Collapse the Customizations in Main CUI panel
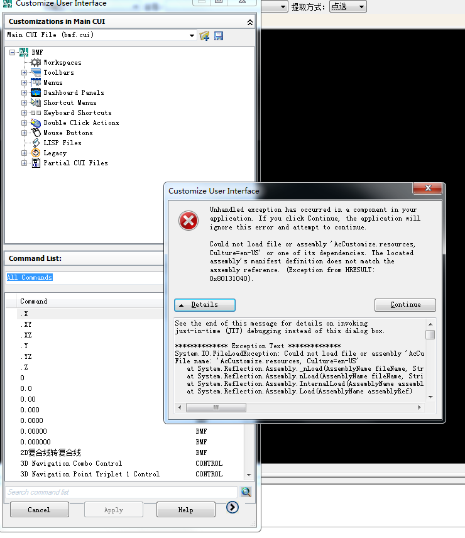465x538 pixels. [x=250, y=22]
